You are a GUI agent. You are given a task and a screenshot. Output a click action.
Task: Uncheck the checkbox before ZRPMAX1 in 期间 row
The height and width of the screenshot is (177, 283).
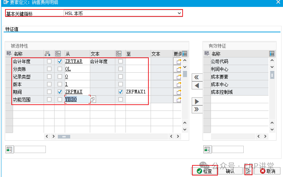click(120, 92)
